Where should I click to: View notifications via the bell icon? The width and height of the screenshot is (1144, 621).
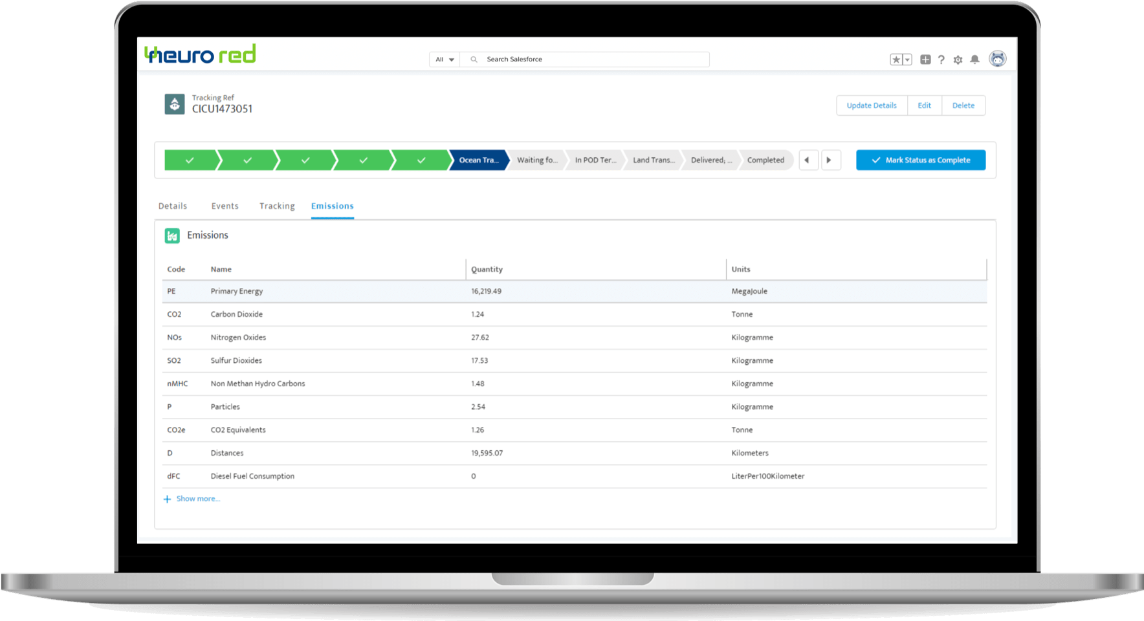pyautogui.click(x=974, y=59)
